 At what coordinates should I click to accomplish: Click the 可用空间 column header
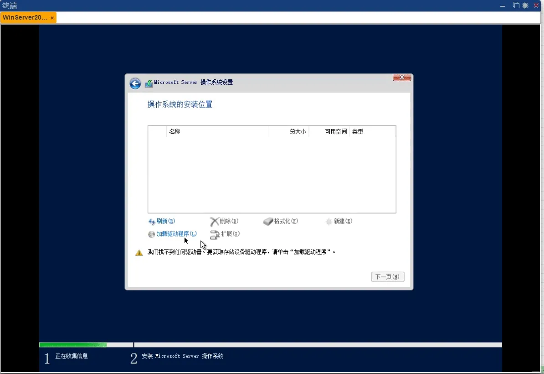336,132
